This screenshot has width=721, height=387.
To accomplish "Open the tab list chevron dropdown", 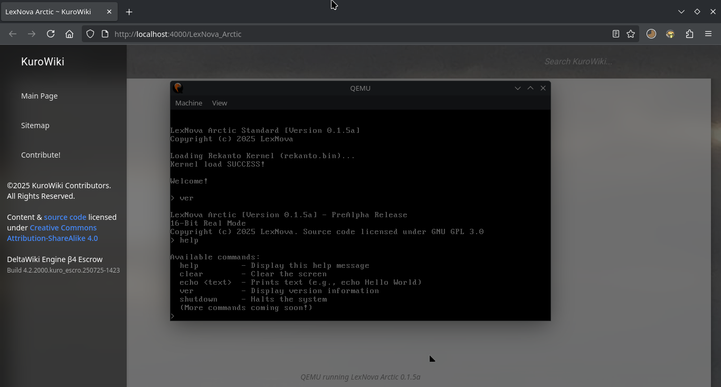I will 681,11.
